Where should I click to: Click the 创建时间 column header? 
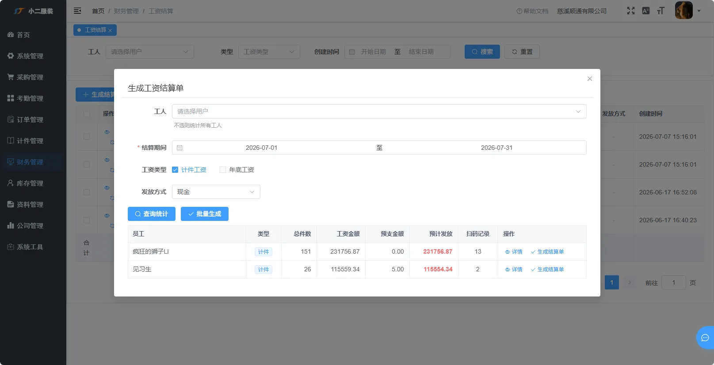(651, 114)
